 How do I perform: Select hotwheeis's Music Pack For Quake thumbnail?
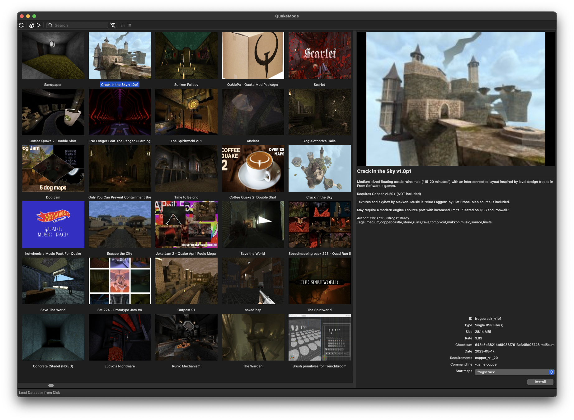[53, 225]
